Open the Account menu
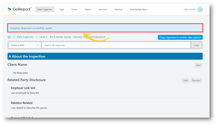The image size is (217, 125). pyautogui.click(x=103, y=9)
